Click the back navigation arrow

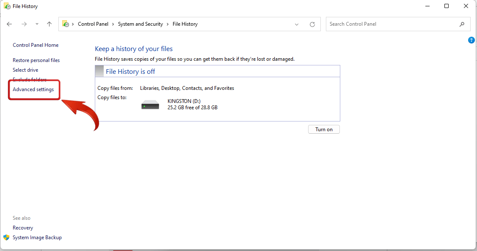coord(9,24)
